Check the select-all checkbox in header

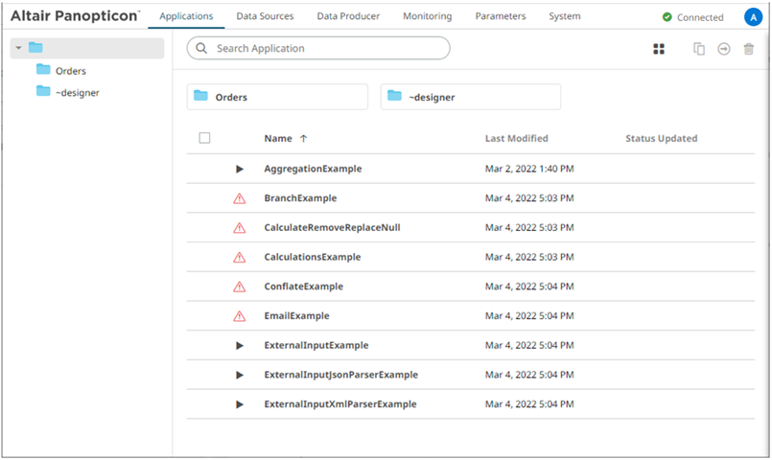(x=204, y=138)
